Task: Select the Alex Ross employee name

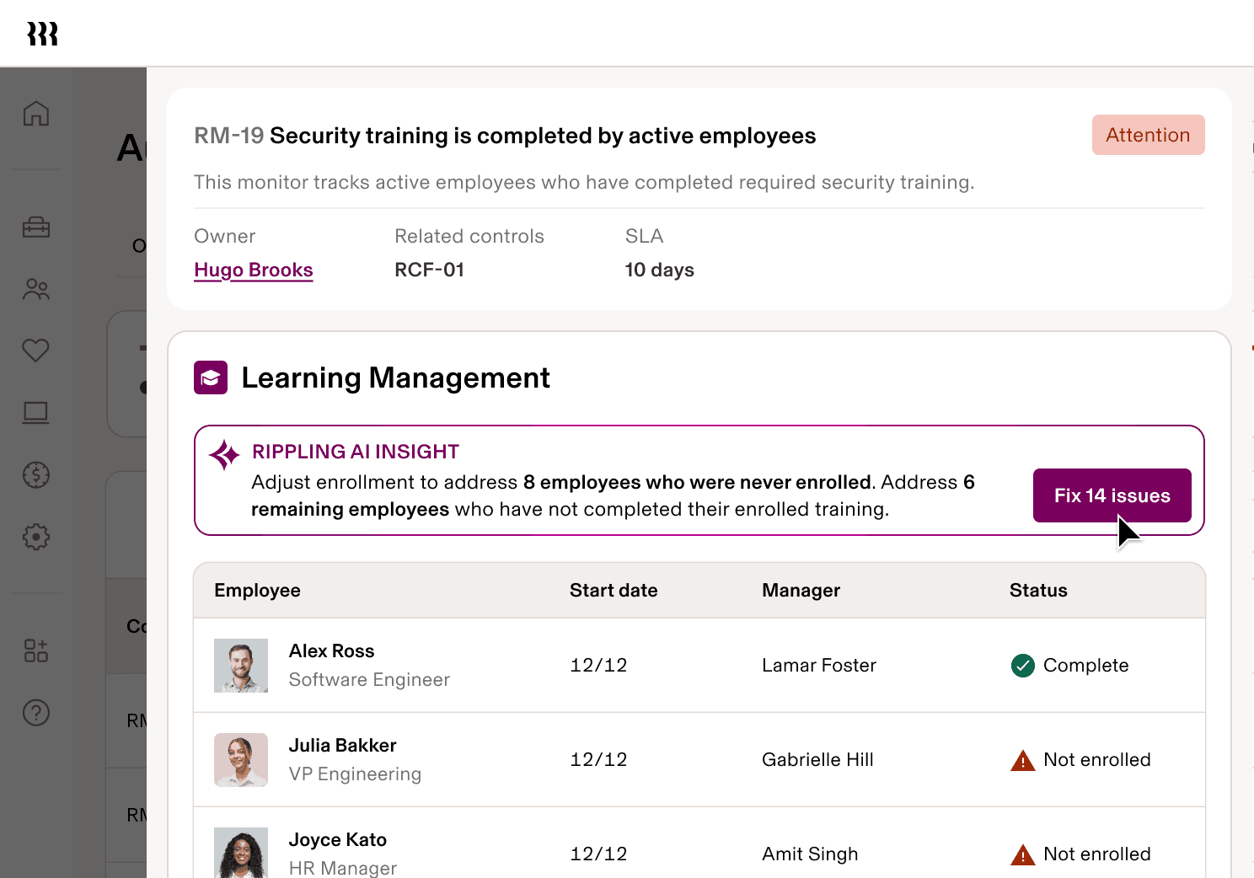Action: point(331,650)
